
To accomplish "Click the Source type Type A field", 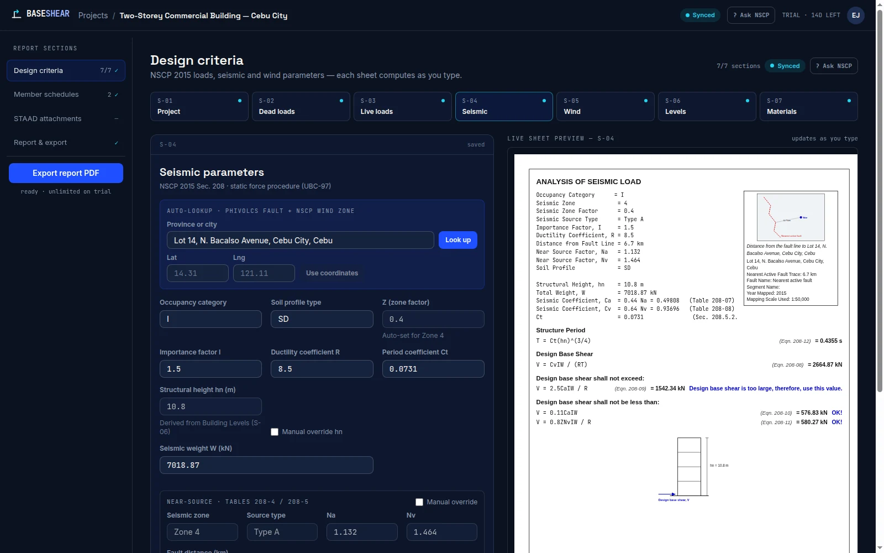I will coord(282,532).
